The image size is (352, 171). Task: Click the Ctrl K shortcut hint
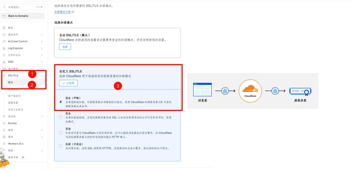[39, 7]
